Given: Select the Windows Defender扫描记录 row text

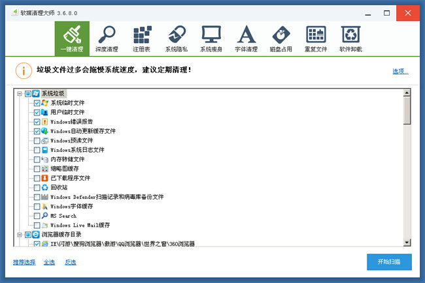Looking at the screenshot, I should tap(107, 197).
